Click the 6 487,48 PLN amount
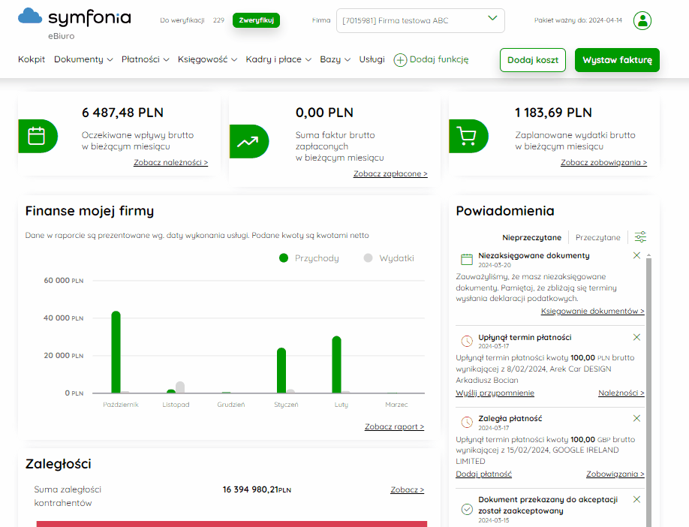Image resolution: width=689 pixels, height=527 pixels. (x=122, y=113)
